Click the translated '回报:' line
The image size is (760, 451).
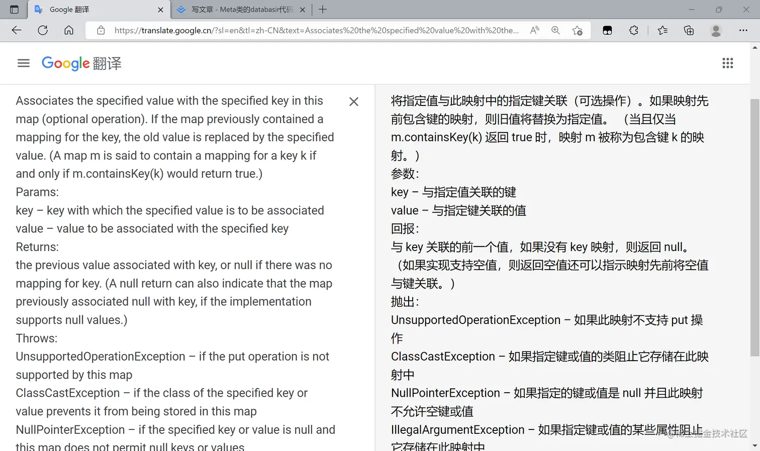(405, 229)
